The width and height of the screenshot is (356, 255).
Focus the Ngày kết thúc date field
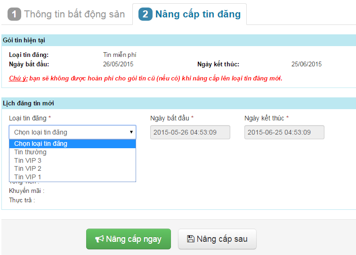click(284, 132)
